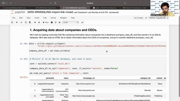Click the webcam video thumbnail
The height and width of the screenshot is (101, 180).
(x=165, y=8)
